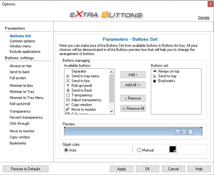Viewport: 214px width, 175px height.
Task: Select the Auto glyph color option
Action: tap(70, 150)
